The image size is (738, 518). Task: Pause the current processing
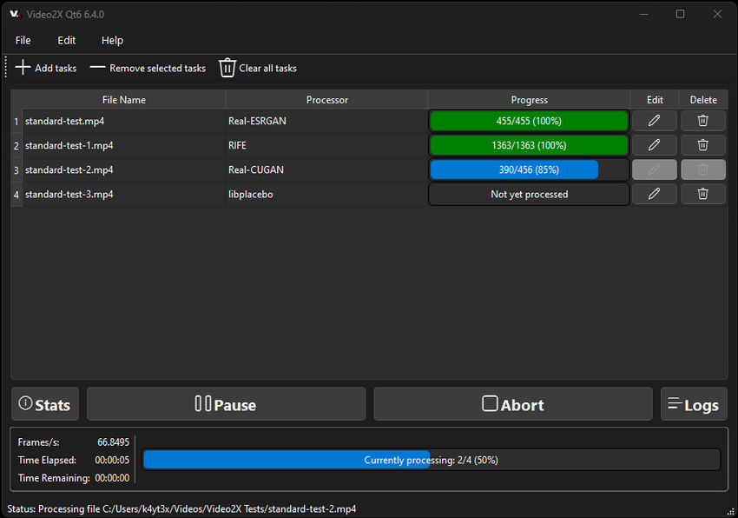click(x=226, y=404)
